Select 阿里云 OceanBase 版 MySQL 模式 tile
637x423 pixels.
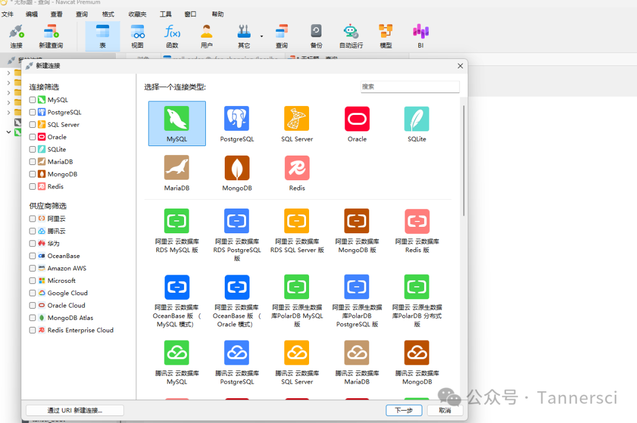[177, 301]
